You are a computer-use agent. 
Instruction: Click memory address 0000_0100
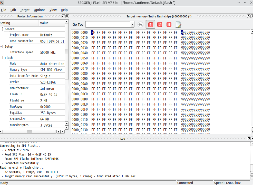[80, 115]
